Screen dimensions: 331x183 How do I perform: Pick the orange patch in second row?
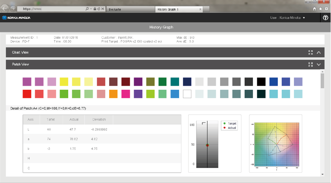[113, 94]
